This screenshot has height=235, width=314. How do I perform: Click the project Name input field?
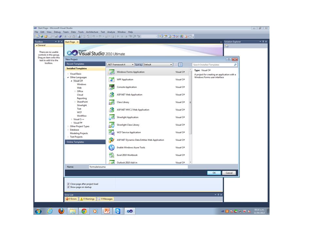click(138, 167)
